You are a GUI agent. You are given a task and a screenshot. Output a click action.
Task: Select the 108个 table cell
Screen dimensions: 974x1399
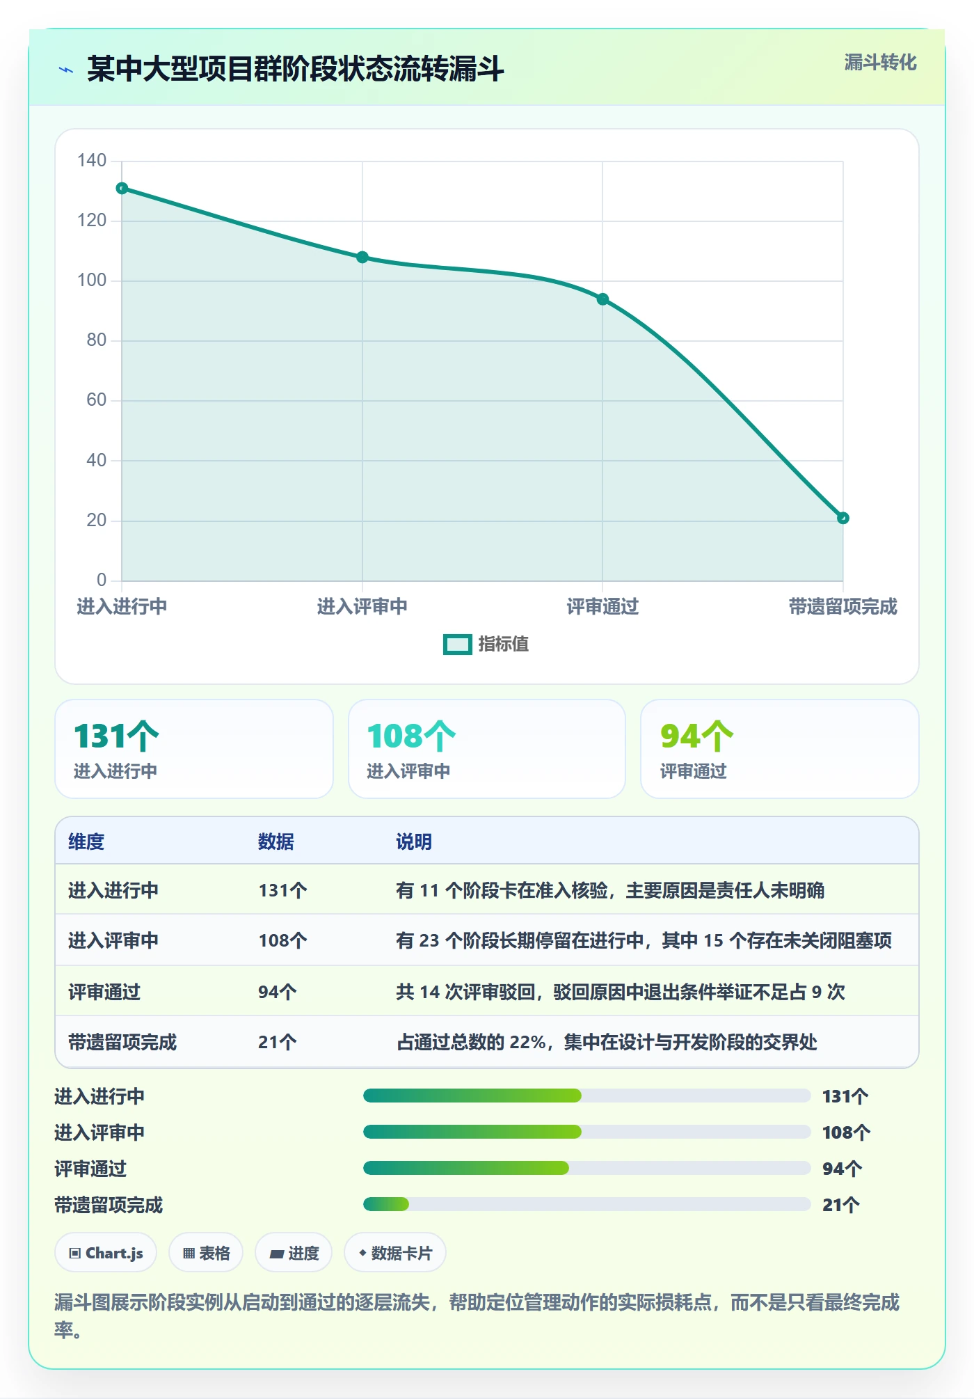coord(282,940)
